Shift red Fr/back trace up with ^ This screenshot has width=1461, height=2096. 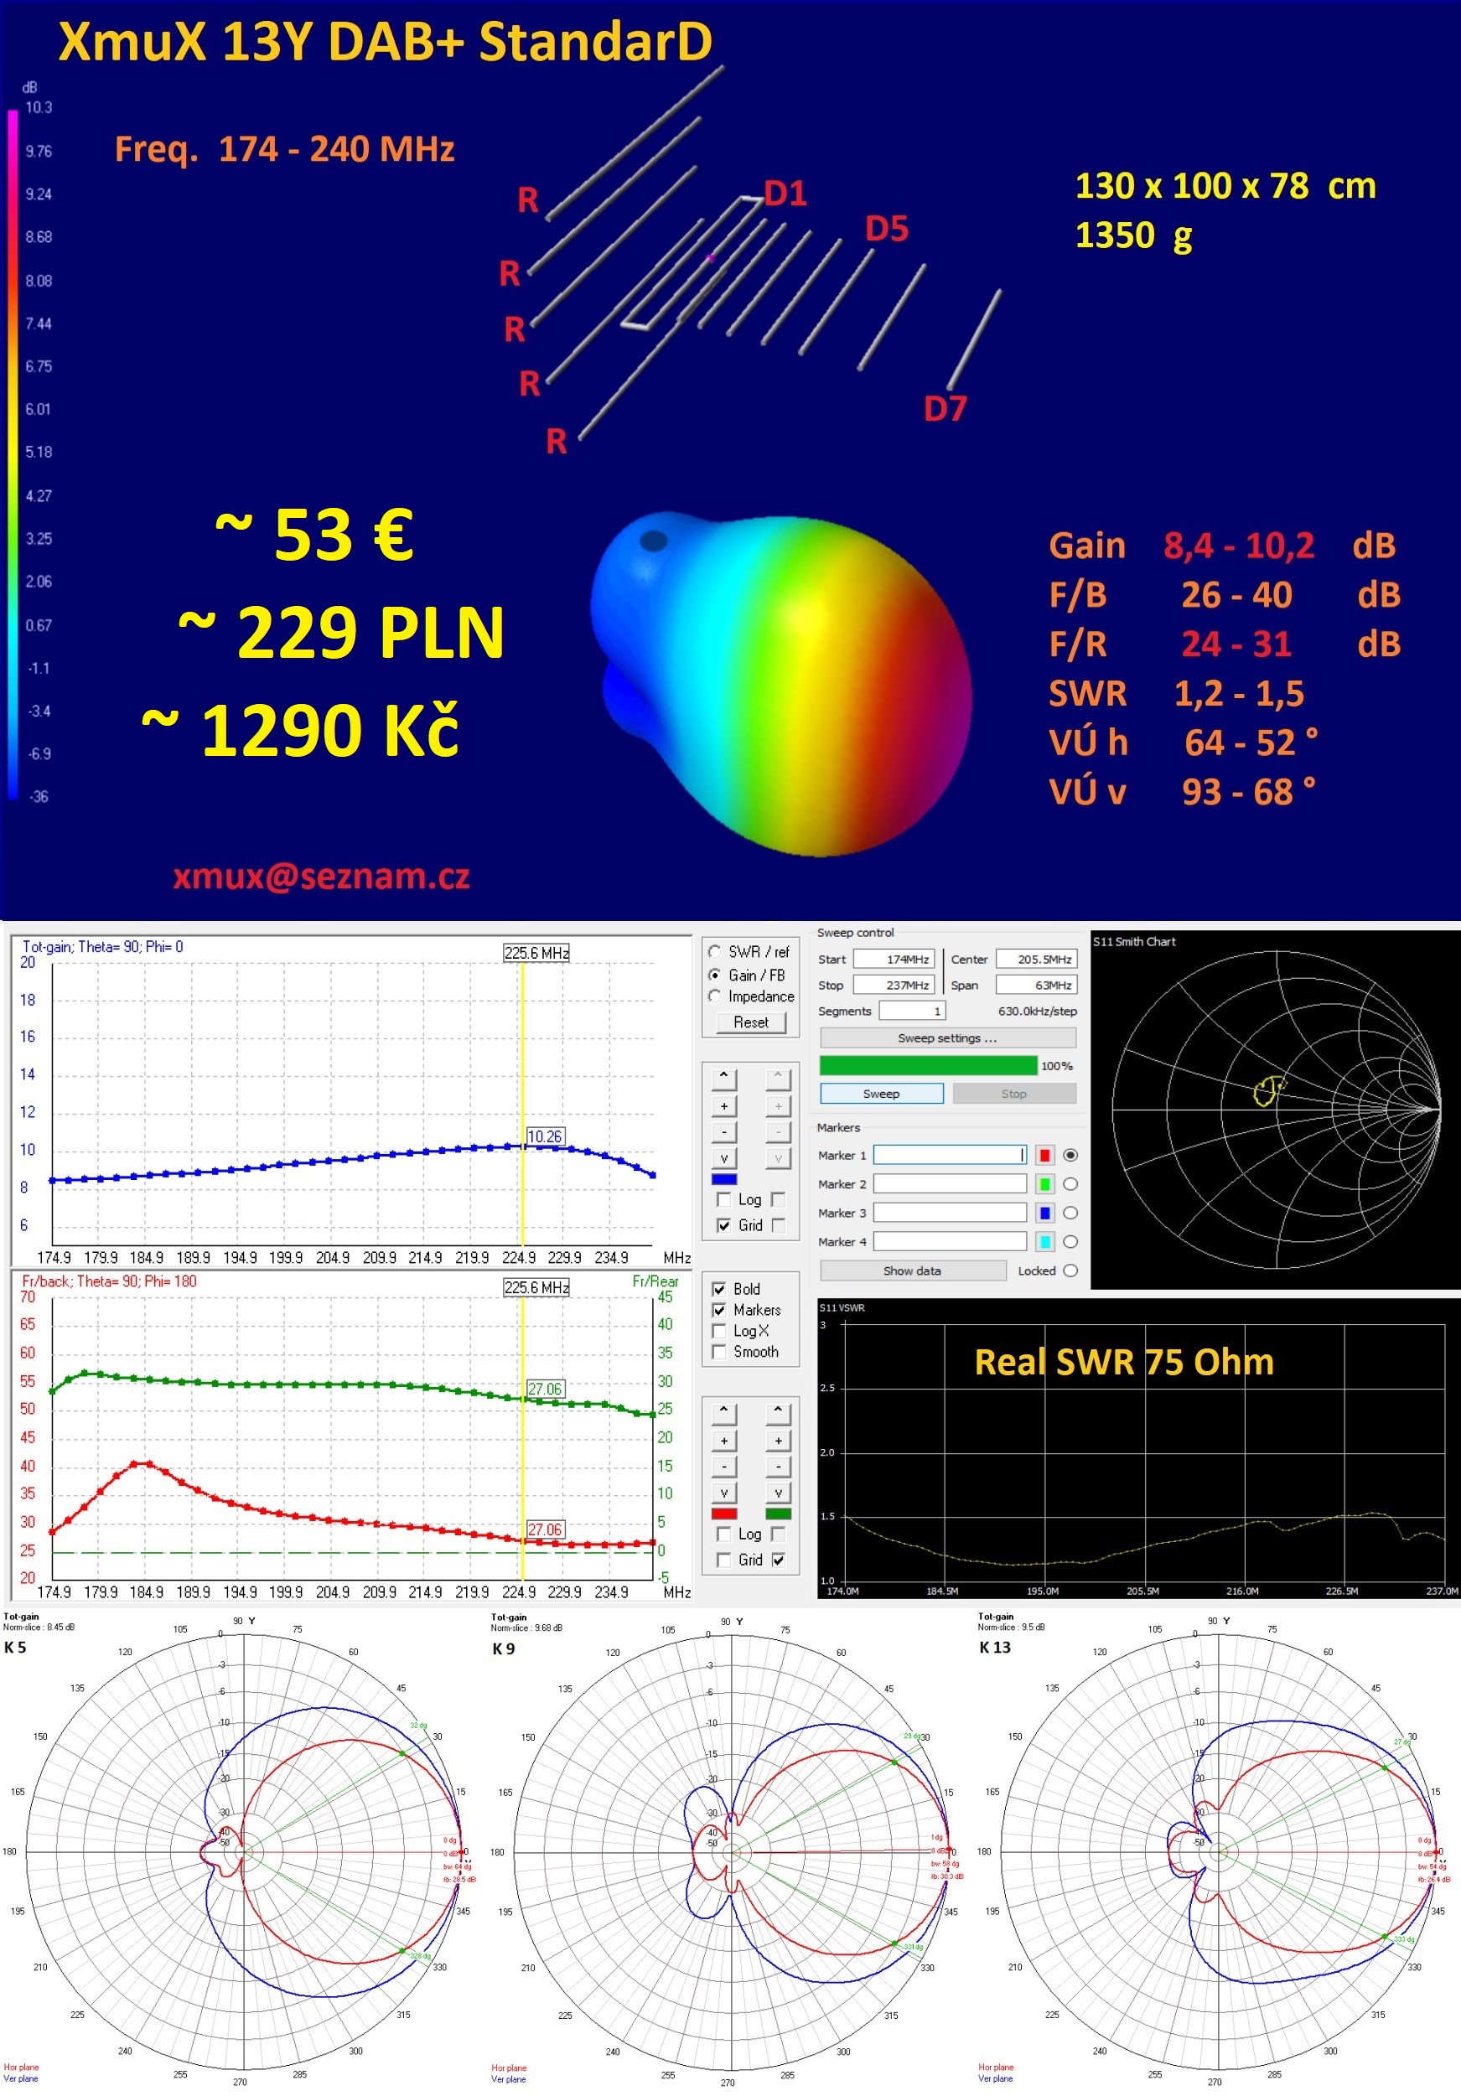(723, 1413)
